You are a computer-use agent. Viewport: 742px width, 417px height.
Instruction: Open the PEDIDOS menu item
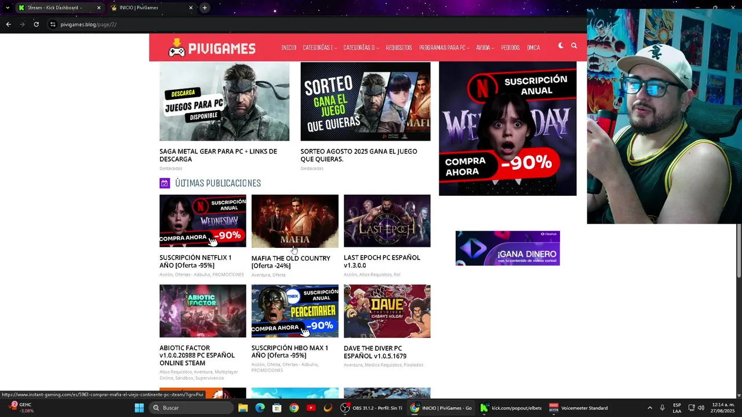pos(510,47)
